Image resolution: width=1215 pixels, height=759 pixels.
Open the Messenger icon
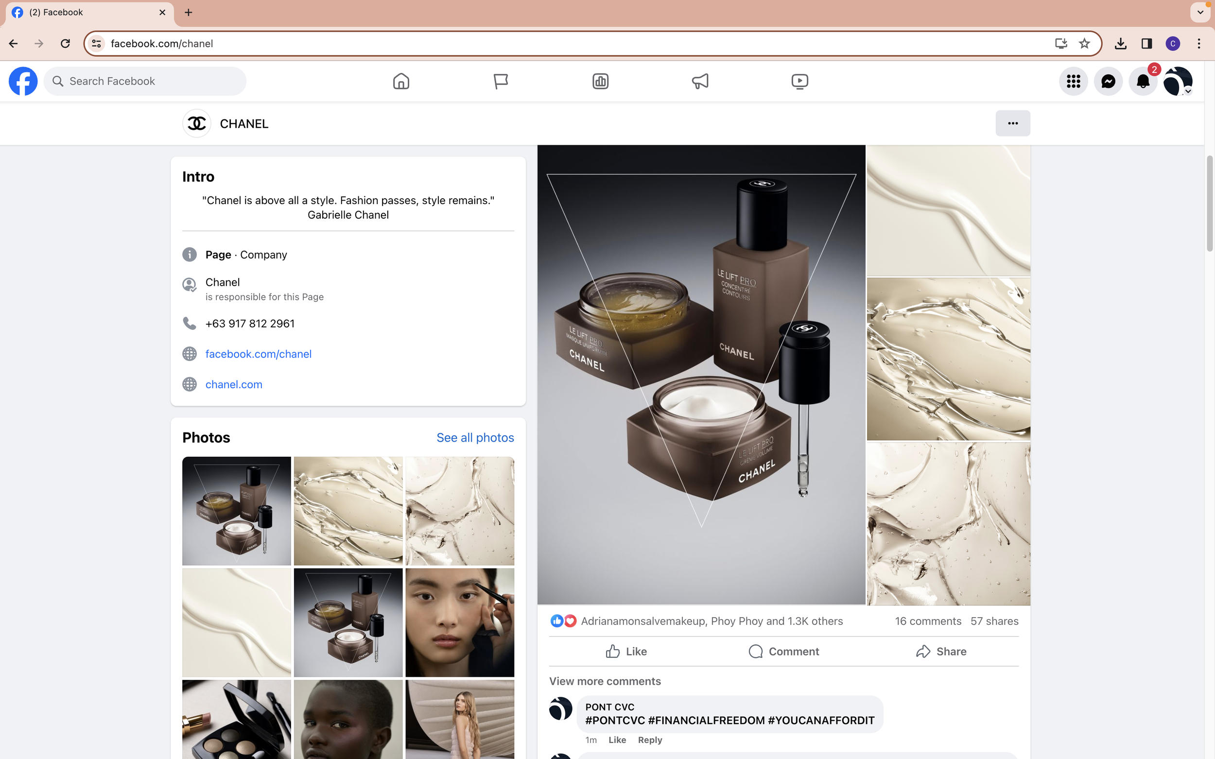tap(1108, 81)
